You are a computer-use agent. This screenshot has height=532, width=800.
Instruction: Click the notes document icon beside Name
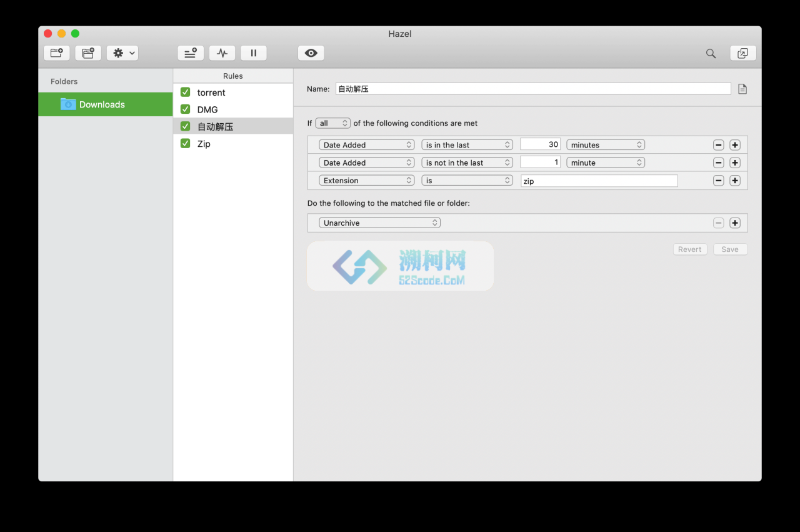[742, 89]
